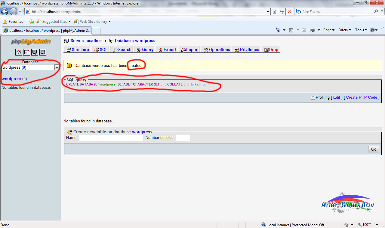This screenshot has width=385, height=228.
Task: Expand the Print button dropdown arrow
Action: click(x=318, y=30)
